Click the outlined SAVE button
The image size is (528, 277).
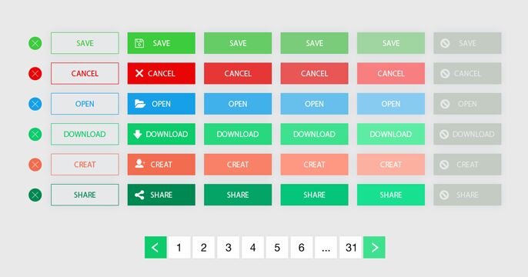pos(85,43)
